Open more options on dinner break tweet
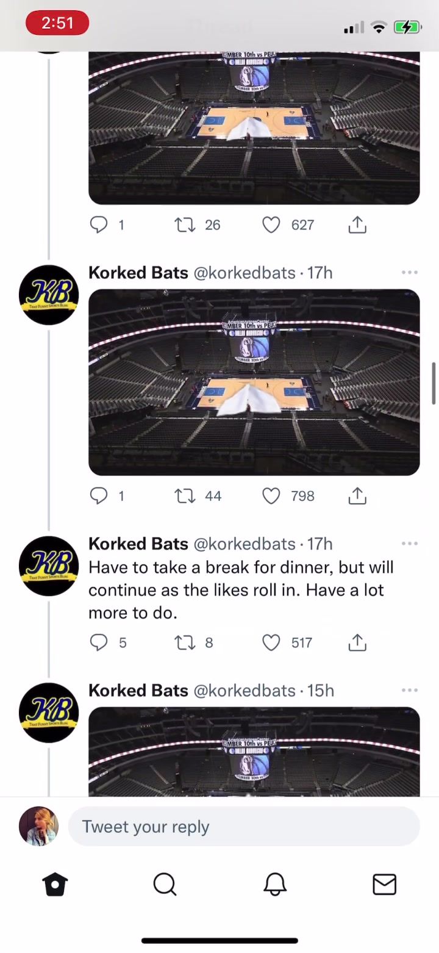439x953 pixels. [410, 544]
